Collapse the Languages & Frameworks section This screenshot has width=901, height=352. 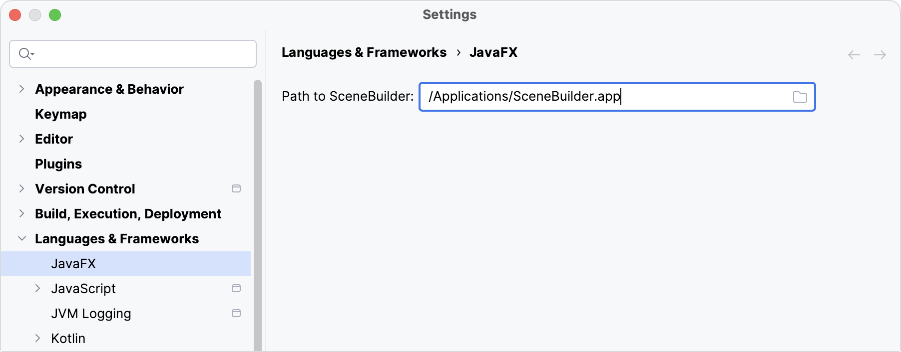coord(21,238)
